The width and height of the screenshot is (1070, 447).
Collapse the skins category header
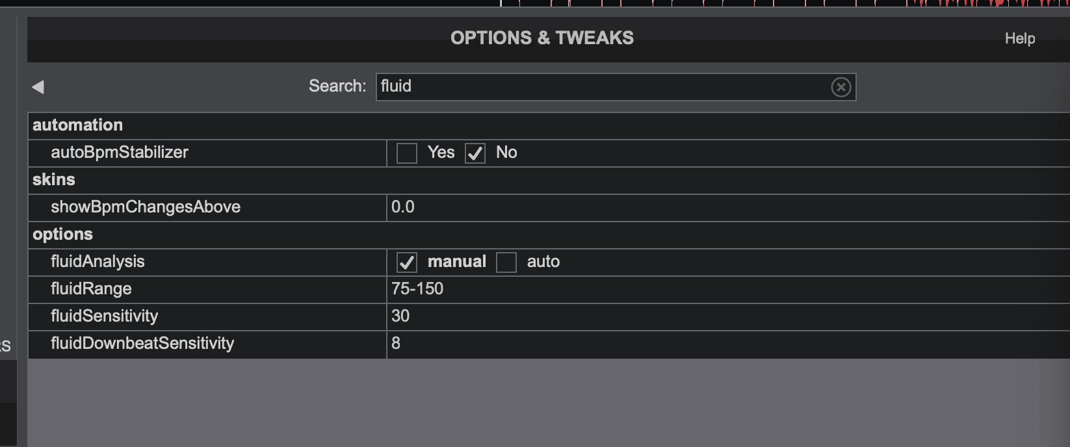pyautogui.click(x=549, y=180)
